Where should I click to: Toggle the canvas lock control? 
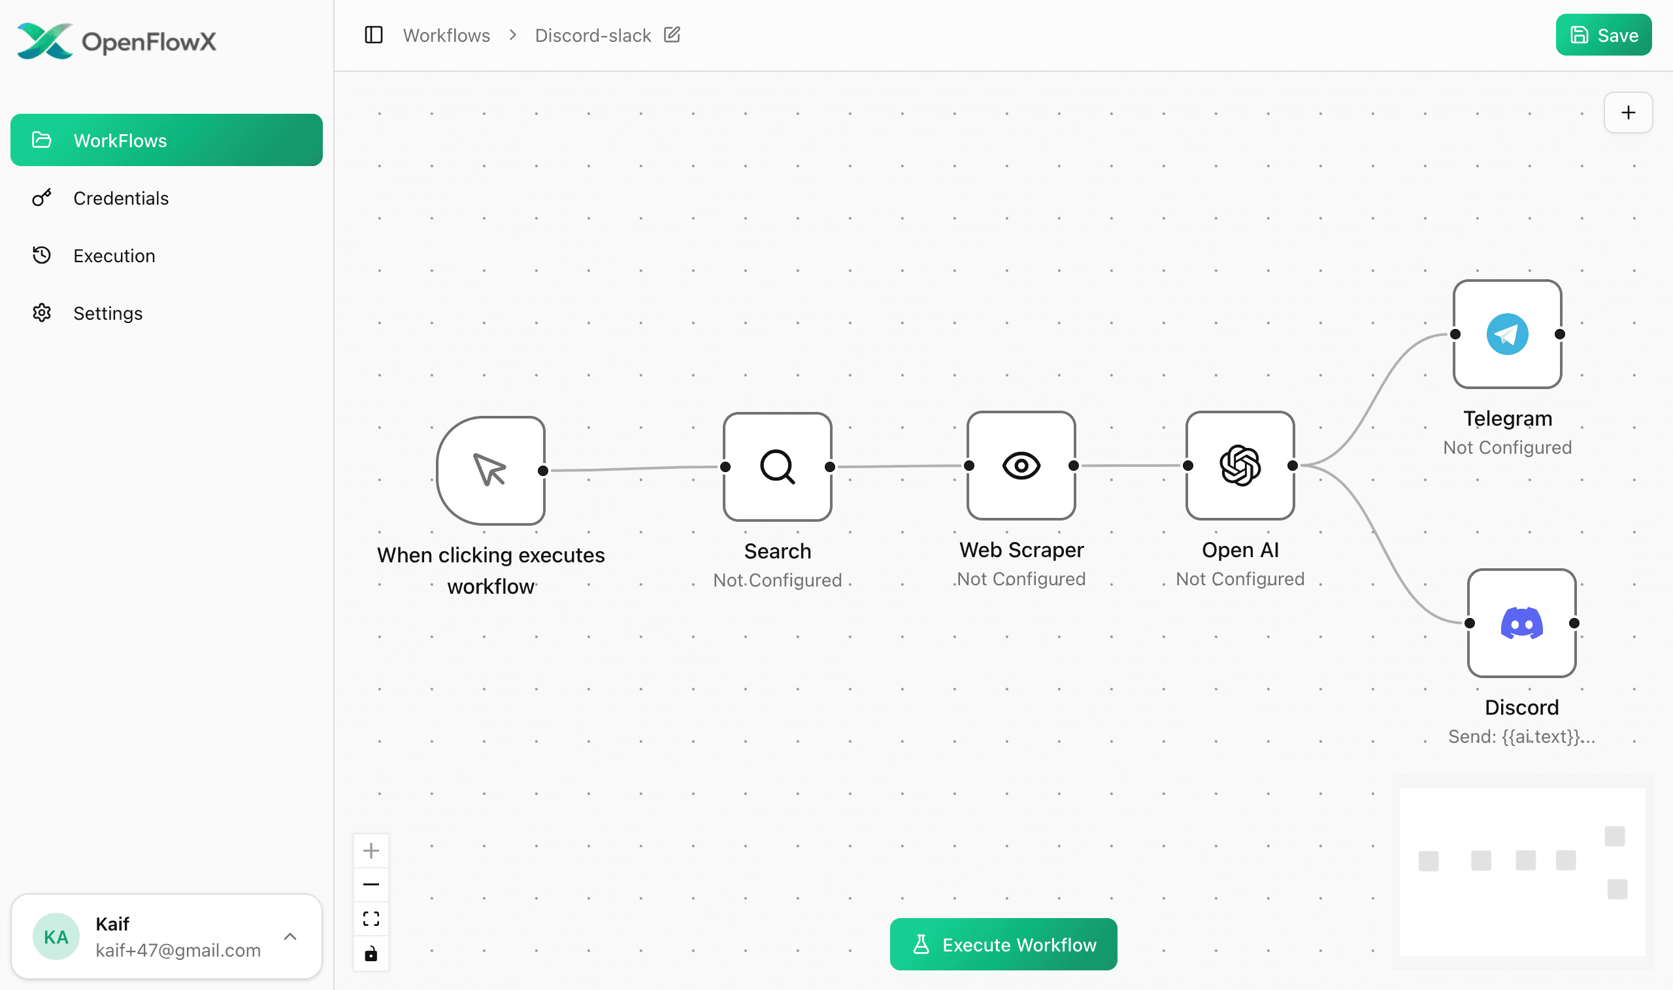click(371, 953)
